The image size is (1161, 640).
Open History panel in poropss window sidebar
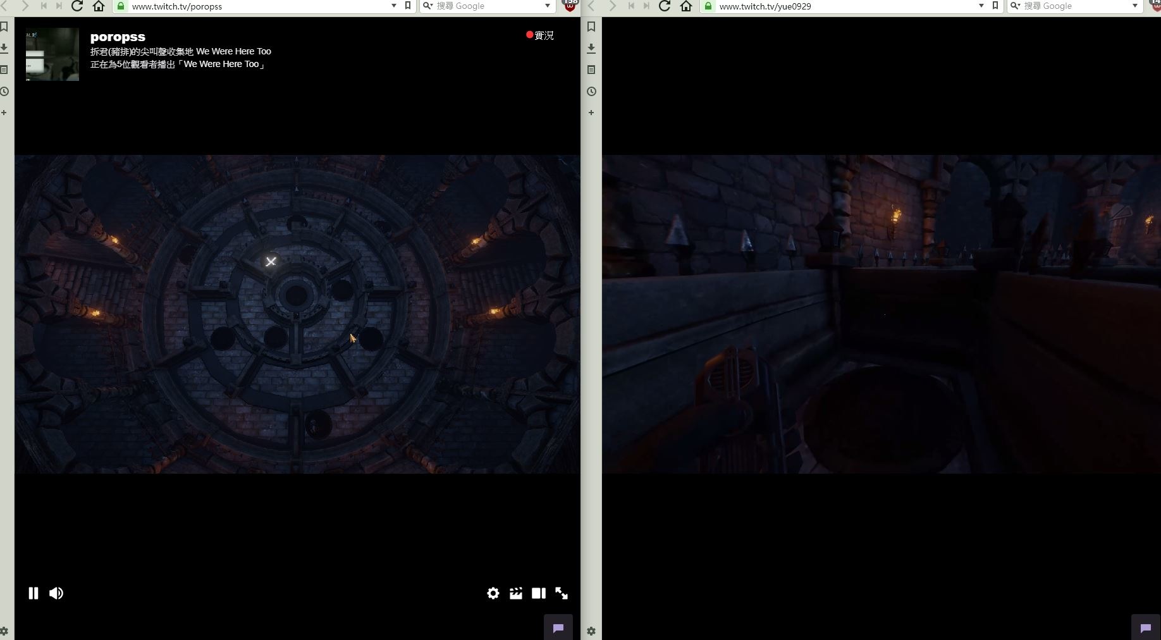(4, 91)
